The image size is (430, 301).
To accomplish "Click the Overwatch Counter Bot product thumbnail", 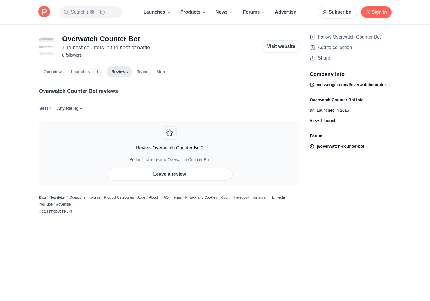I will click(46, 46).
